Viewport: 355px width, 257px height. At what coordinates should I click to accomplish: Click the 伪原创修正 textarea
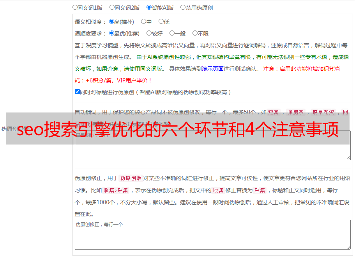(213, 235)
